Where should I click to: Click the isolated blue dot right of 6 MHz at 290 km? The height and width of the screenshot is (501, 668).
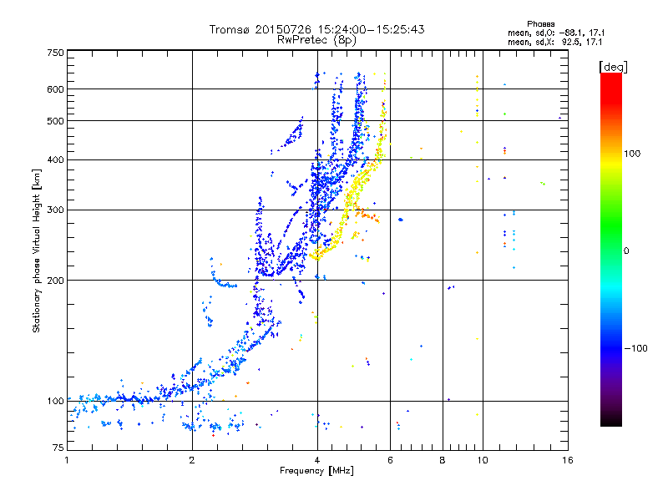pos(401,220)
